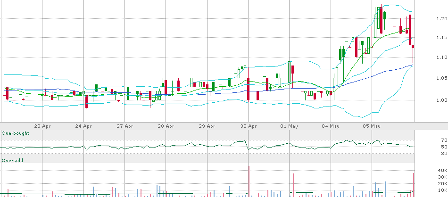This screenshot has height=197, width=448.
Task: Click the 30 oscillator level label
Action: pyautogui.click(x=444, y=154)
